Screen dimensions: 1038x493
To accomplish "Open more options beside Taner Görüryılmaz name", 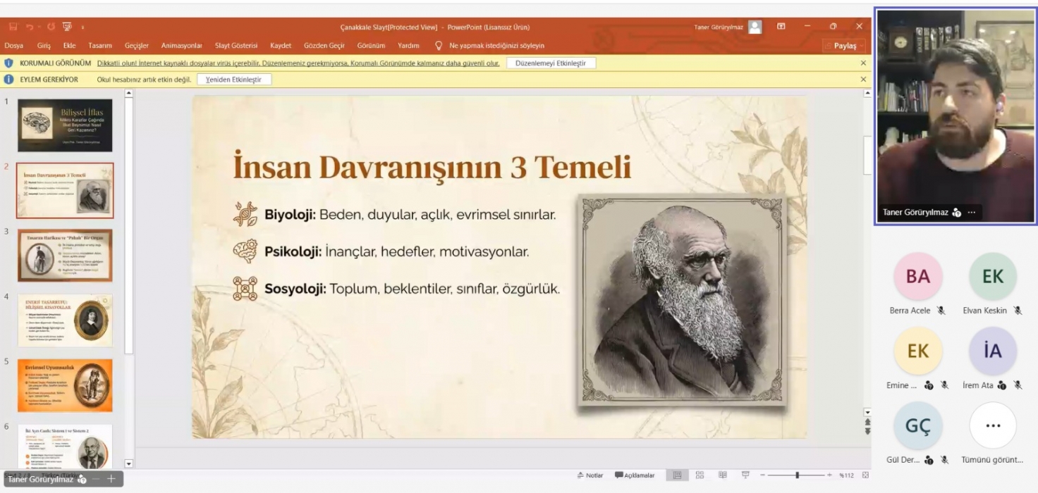I will coord(971,212).
